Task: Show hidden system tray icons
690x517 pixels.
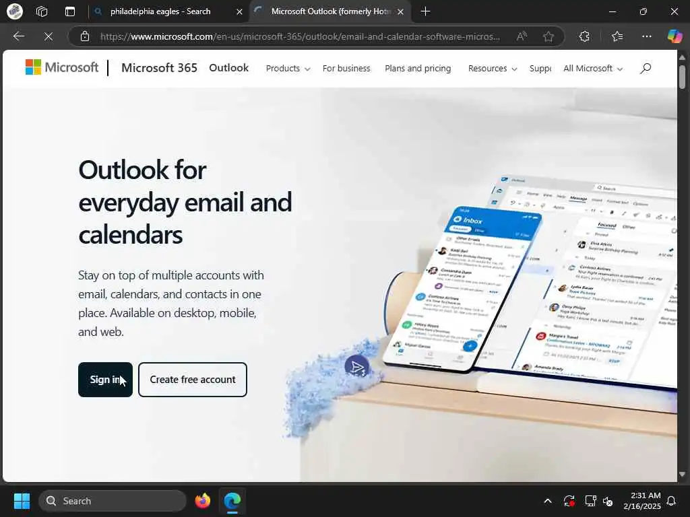Action: 548,501
